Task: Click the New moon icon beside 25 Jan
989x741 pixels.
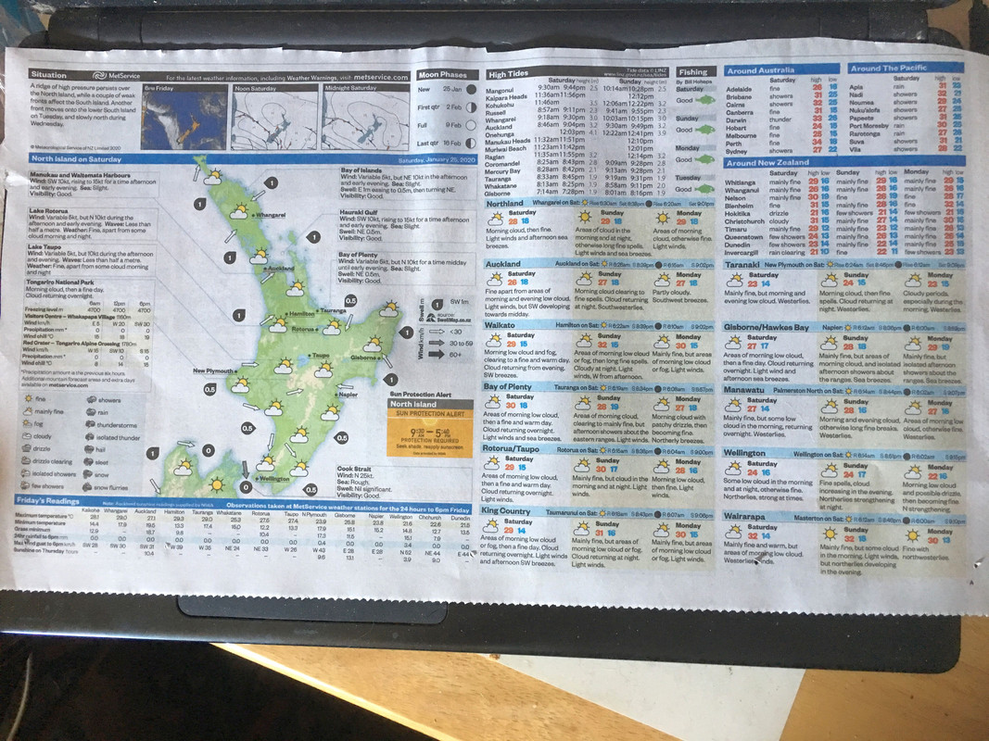Action: [x=471, y=90]
